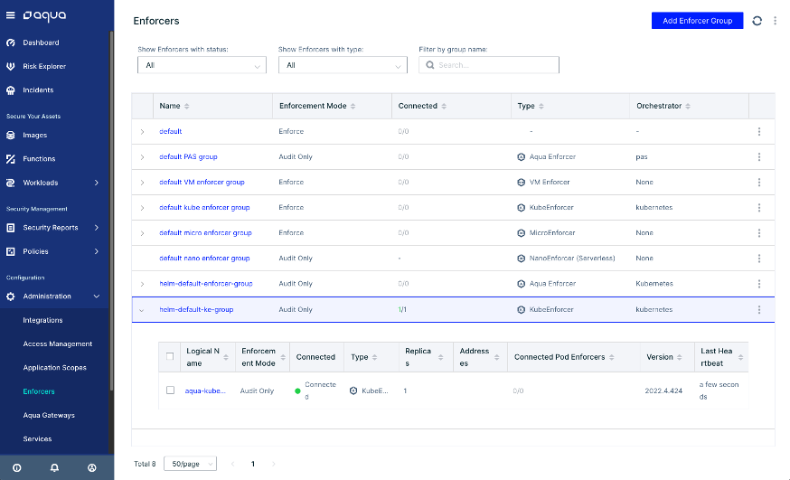
Task: Open actions menu for default kube enforcer group
Action: tap(758, 208)
